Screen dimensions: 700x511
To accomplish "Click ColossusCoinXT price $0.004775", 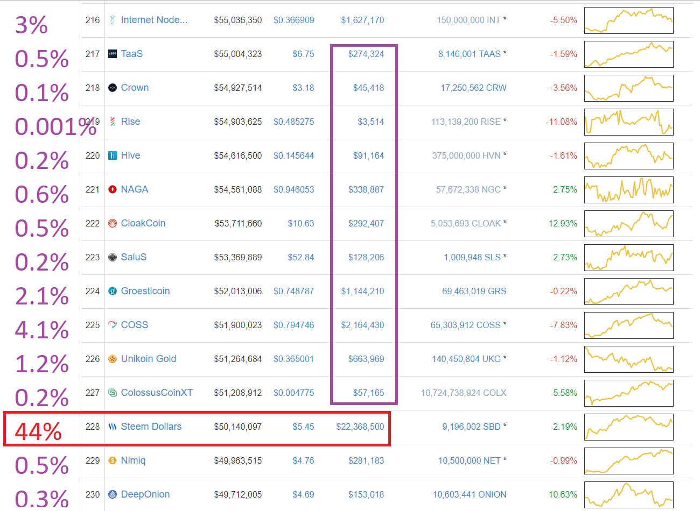I will click(x=293, y=393).
